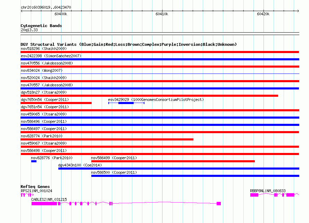This screenshot has width=309, height=223.
Task: Open dgv518n27 (Itsara2009) variant label
Action: 44,92
